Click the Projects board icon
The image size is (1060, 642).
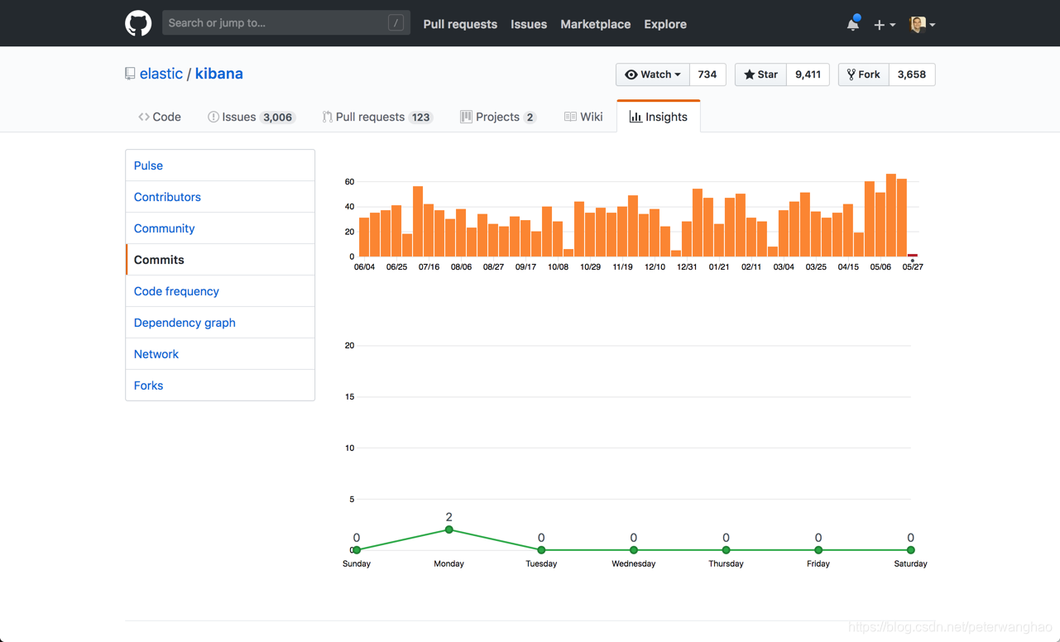tap(466, 116)
